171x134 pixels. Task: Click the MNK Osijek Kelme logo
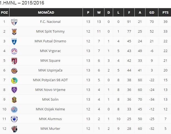coord(14,109)
